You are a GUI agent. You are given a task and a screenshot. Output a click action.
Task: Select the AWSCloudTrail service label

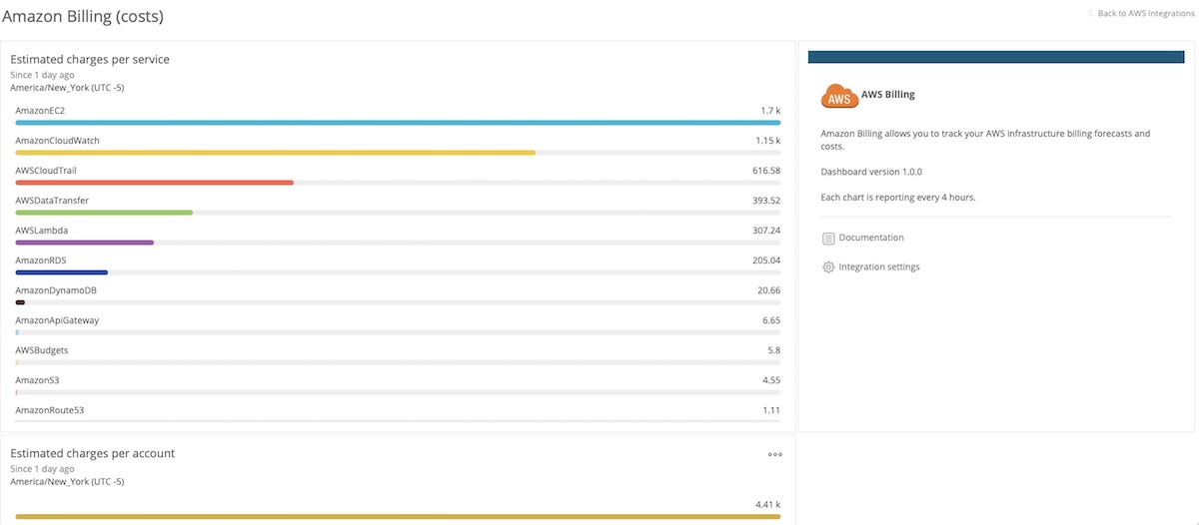click(46, 171)
